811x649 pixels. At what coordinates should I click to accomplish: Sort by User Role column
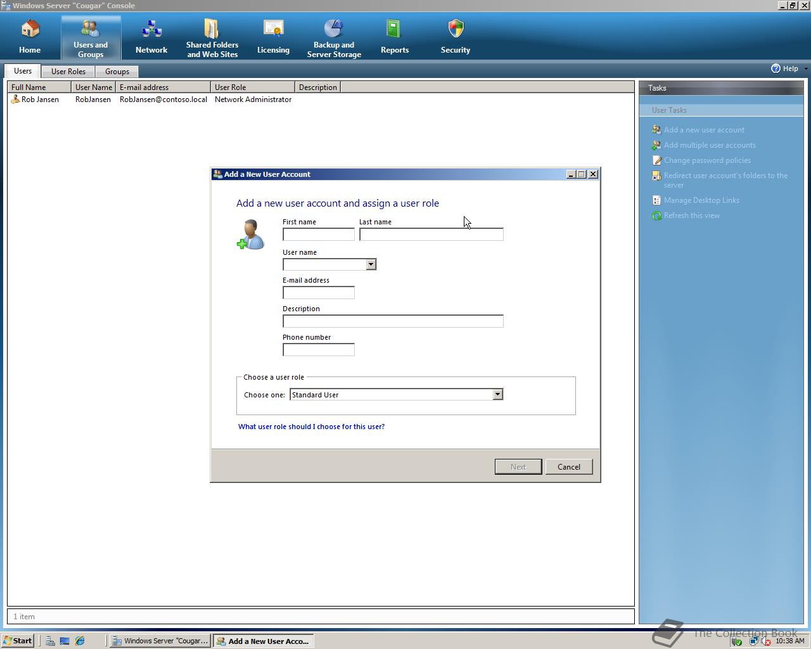[253, 87]
